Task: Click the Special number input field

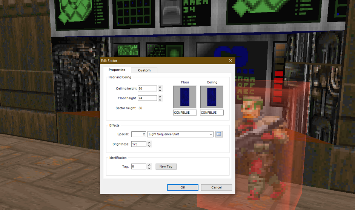Action: pyautogui.click(x=138, y=134)
